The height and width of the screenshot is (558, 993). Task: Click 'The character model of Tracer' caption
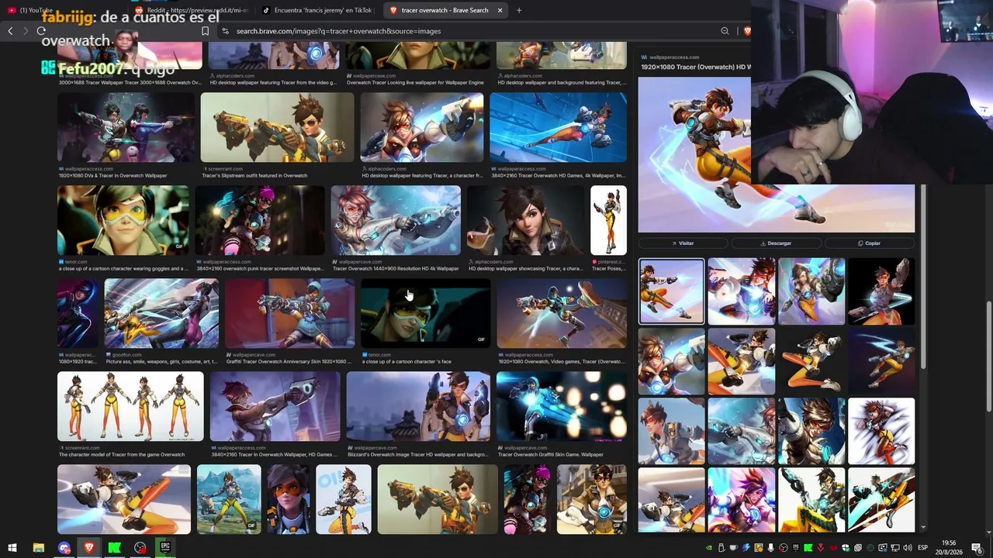(122, 455)
